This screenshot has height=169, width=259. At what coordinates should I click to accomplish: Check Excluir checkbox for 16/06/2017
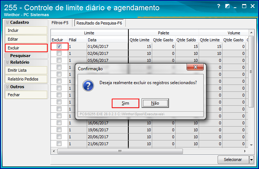[x=59, y=123]
